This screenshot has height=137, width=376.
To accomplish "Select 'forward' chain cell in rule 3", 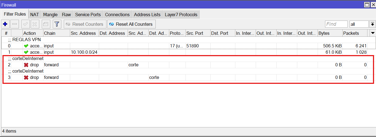I will (x=57, y=78).
